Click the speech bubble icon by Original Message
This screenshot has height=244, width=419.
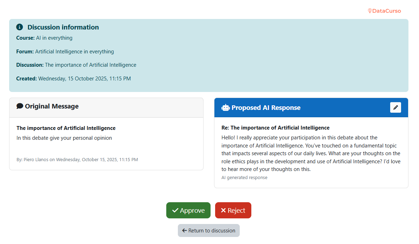[20, 106]
